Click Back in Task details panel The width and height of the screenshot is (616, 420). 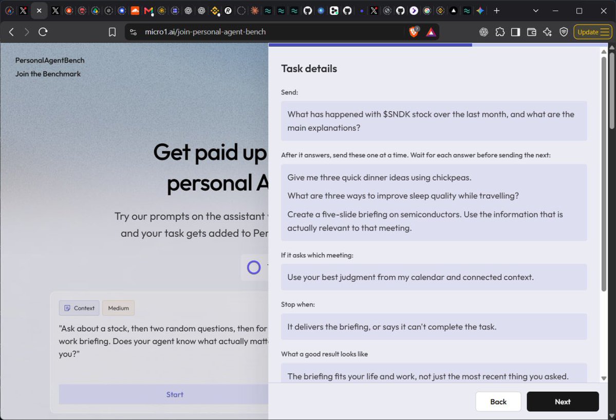498,402
